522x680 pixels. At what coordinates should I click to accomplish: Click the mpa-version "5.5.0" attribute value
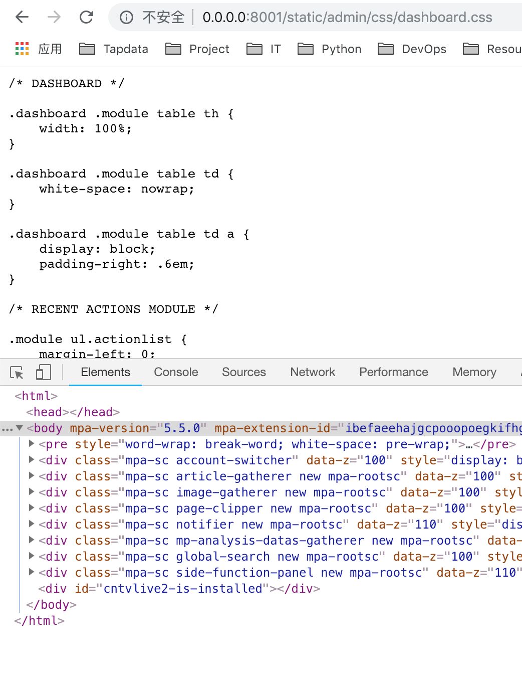(x=182, y=428)
